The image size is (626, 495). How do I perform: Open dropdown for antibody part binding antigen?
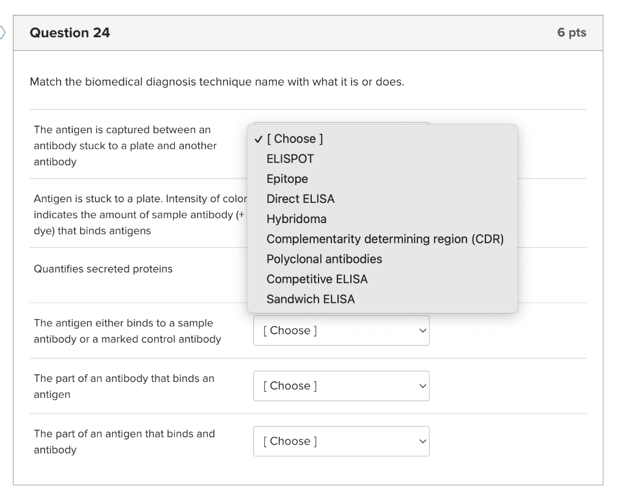[341, 386]
